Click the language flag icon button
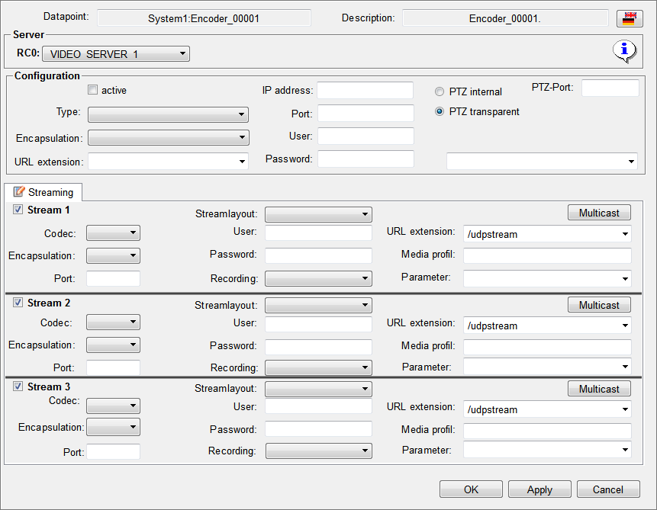 point(629,18)
